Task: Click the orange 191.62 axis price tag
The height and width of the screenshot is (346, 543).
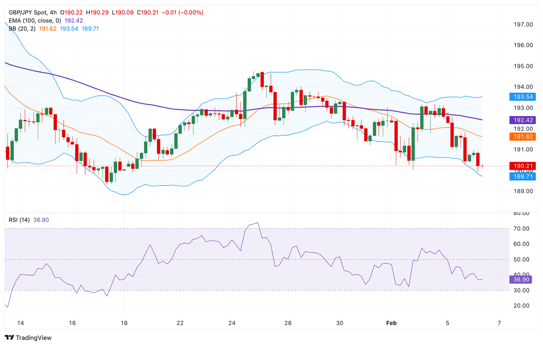Action: pos(522,137)
